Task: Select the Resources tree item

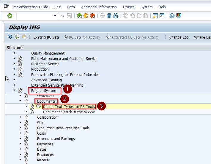Action: (x=45, y=155)
